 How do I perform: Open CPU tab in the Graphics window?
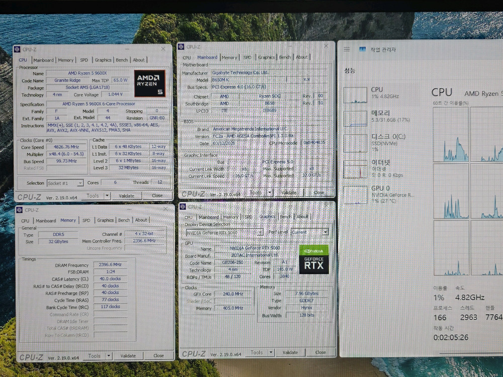click(188, 217)
